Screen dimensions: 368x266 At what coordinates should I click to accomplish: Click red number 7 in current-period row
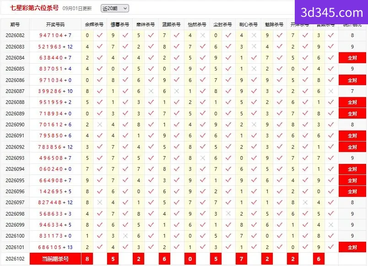point(241,259)
